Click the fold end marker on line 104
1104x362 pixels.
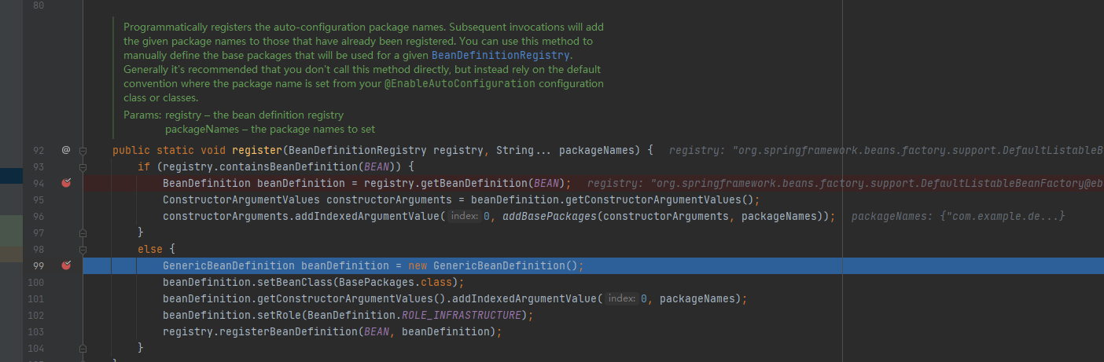(83, 348)
